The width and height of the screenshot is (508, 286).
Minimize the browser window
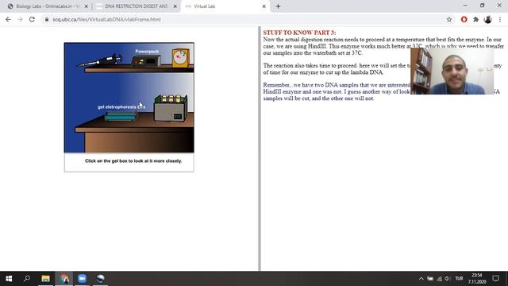point(465,6)
